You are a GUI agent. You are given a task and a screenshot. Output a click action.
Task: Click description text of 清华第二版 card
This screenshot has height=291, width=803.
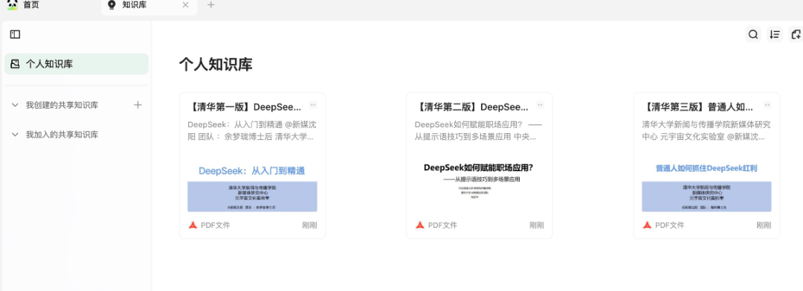[x=479, y=131]
